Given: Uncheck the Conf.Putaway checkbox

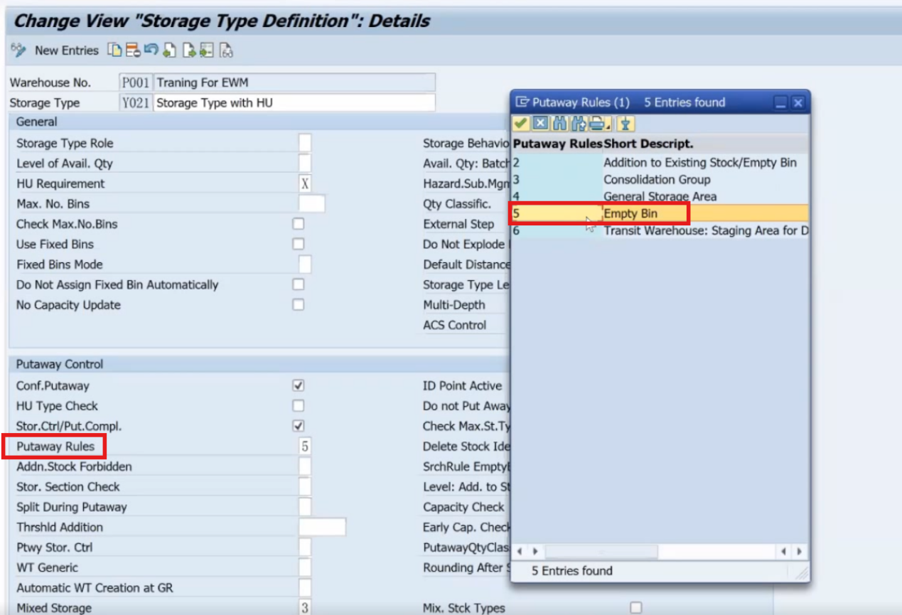Looking at the screenshot, I should point(299,385).
